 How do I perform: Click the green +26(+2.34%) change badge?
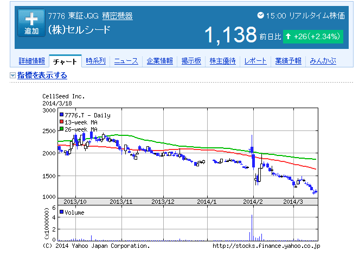pyautogui.click(x=313, y=37)
